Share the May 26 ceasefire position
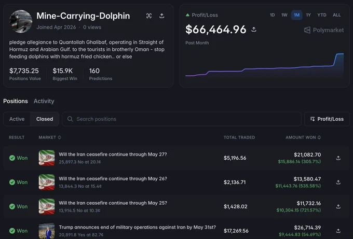Viewport: 353px width, 239px height. click(x=338, y=182)
